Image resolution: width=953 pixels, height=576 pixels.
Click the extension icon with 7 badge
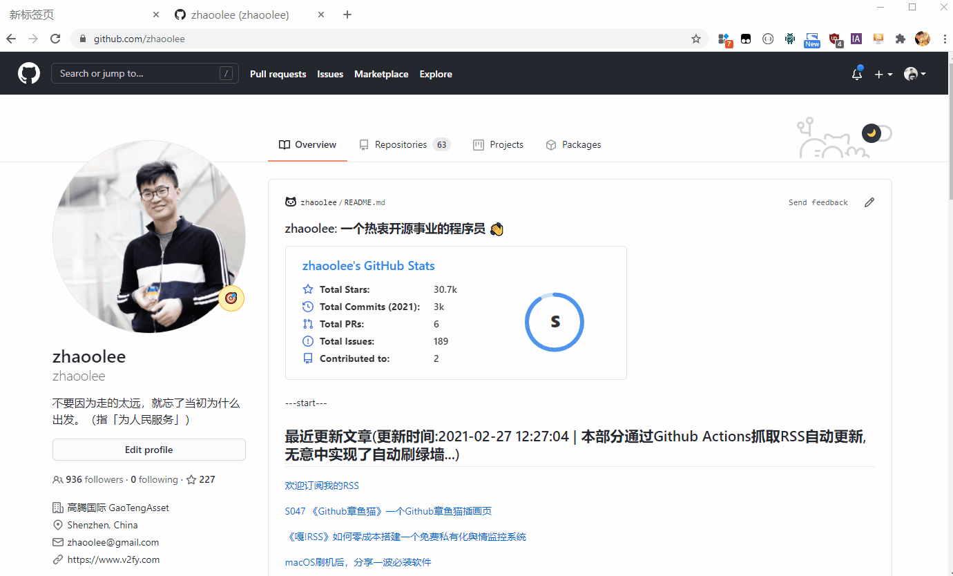[724, 39]
